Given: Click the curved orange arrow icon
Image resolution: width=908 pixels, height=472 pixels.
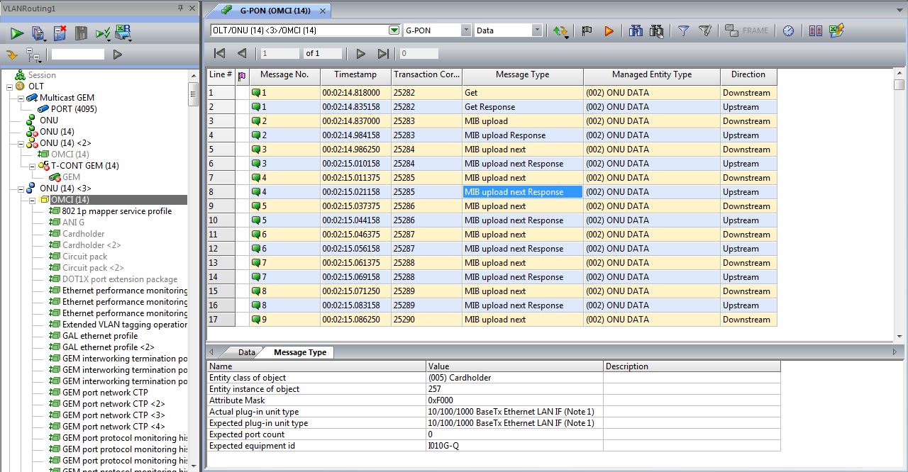Looking at the screenshot, I should [12, 55].
